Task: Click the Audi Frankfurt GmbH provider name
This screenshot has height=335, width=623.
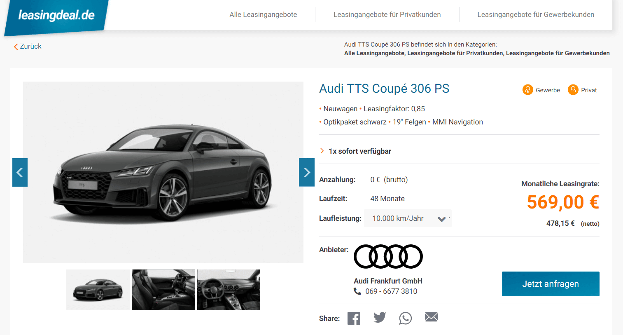Action: coord(388,281)
